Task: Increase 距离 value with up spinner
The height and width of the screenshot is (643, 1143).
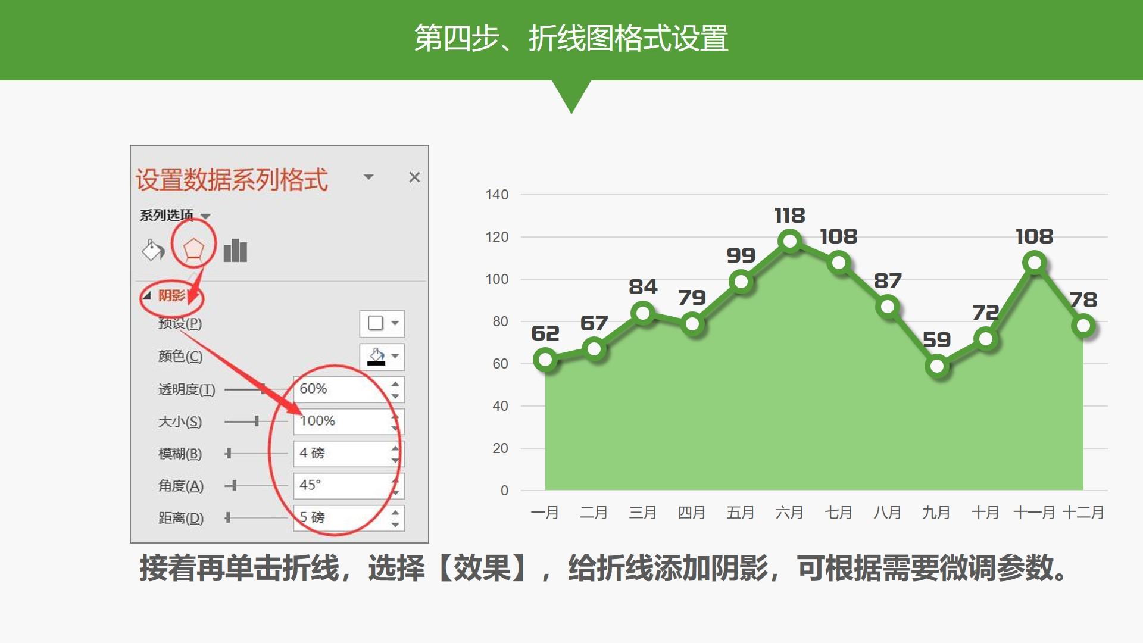Action: coord(396,513)
